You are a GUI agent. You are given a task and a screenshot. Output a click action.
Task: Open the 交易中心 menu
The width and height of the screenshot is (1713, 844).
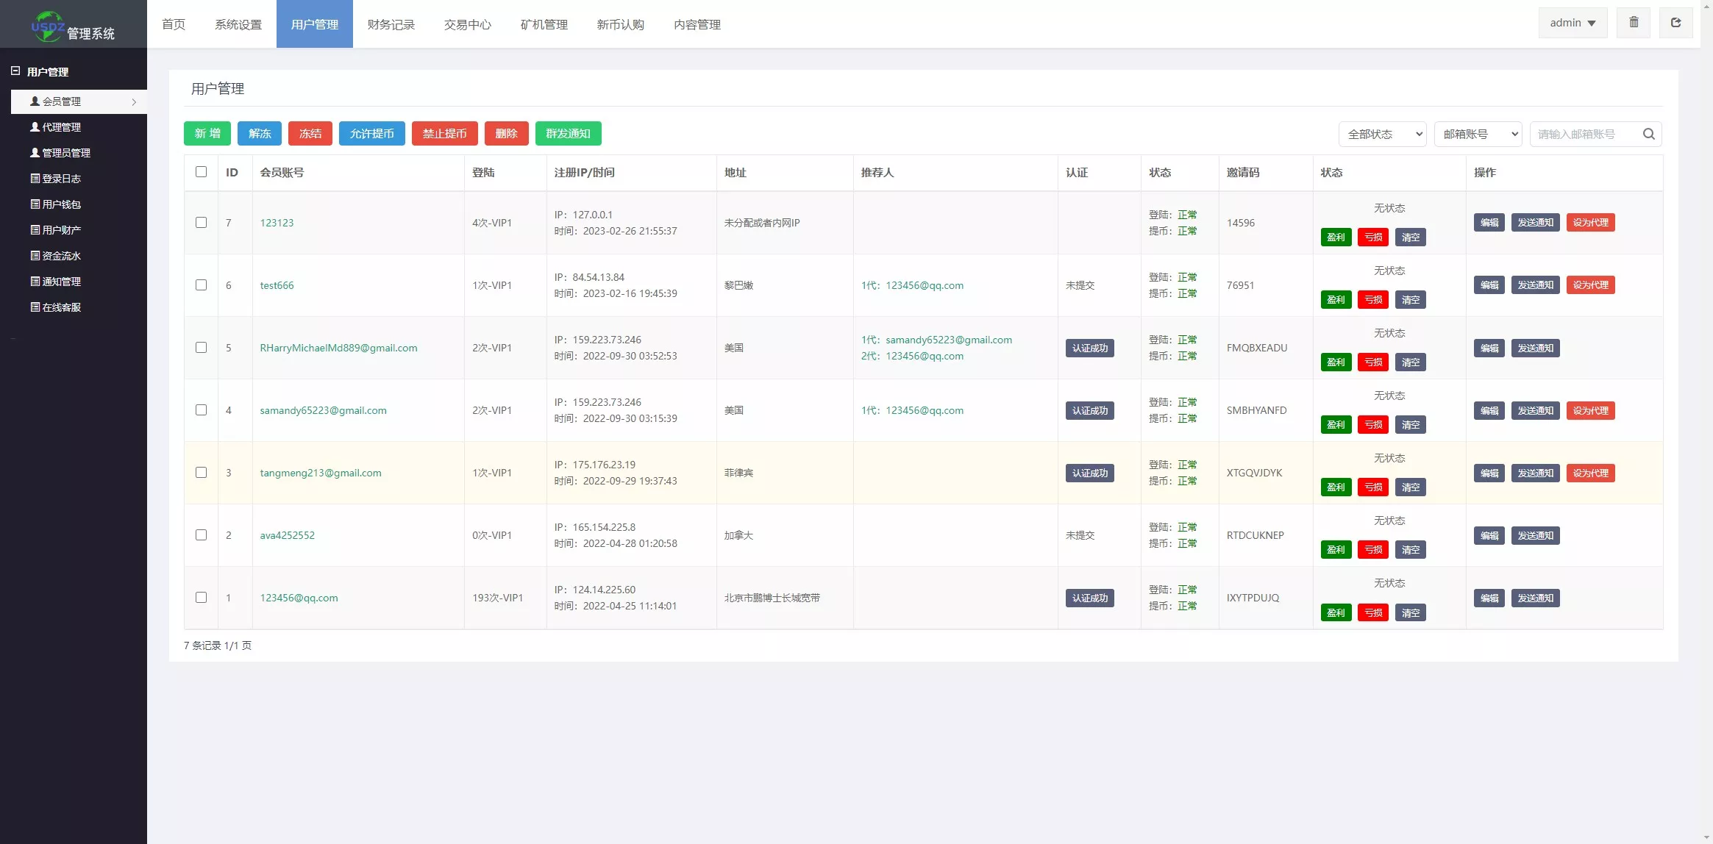(x=468, y=24)
